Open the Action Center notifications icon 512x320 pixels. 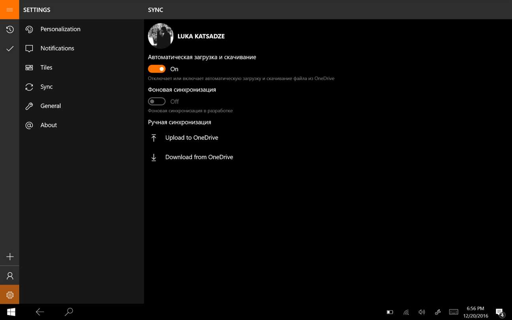(x=500, y=312)
